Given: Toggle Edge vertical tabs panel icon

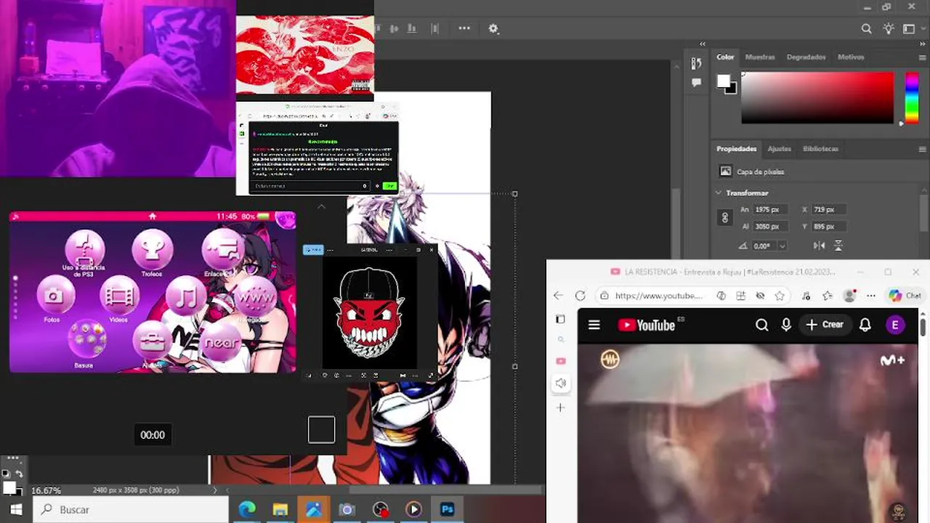Looking at the screenshot, I should tap(560, 319).
